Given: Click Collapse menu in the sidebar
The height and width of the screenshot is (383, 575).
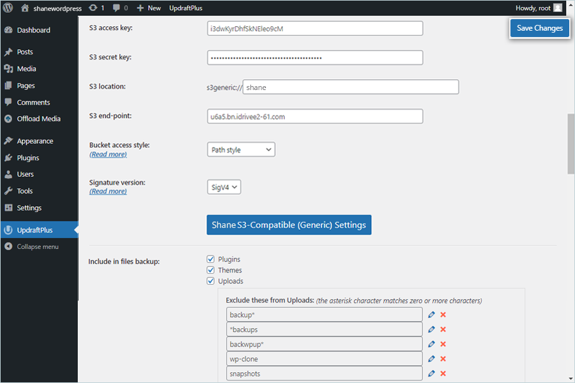Looking at the screenshot, I should 38,246.
